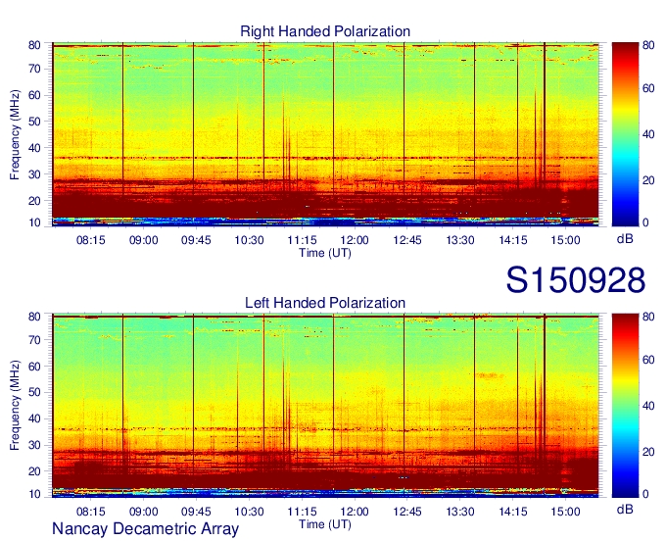Click "40" frequency tick of Right Handed plot

click(34, 148)
